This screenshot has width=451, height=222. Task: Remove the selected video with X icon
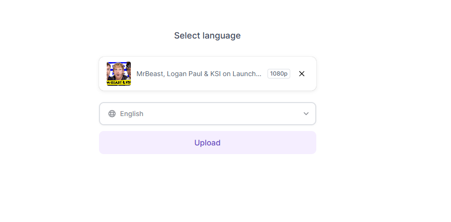[302, 74]
